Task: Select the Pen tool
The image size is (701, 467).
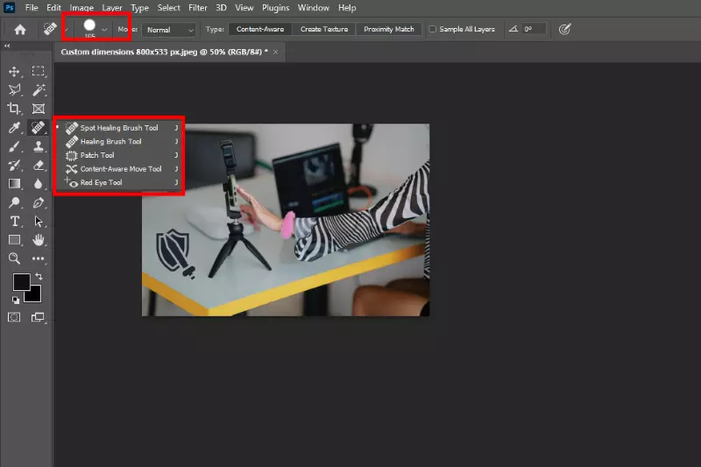Action: (38, 203)
